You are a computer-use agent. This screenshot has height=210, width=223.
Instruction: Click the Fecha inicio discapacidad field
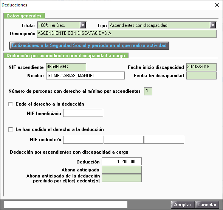tap(201, 67)
